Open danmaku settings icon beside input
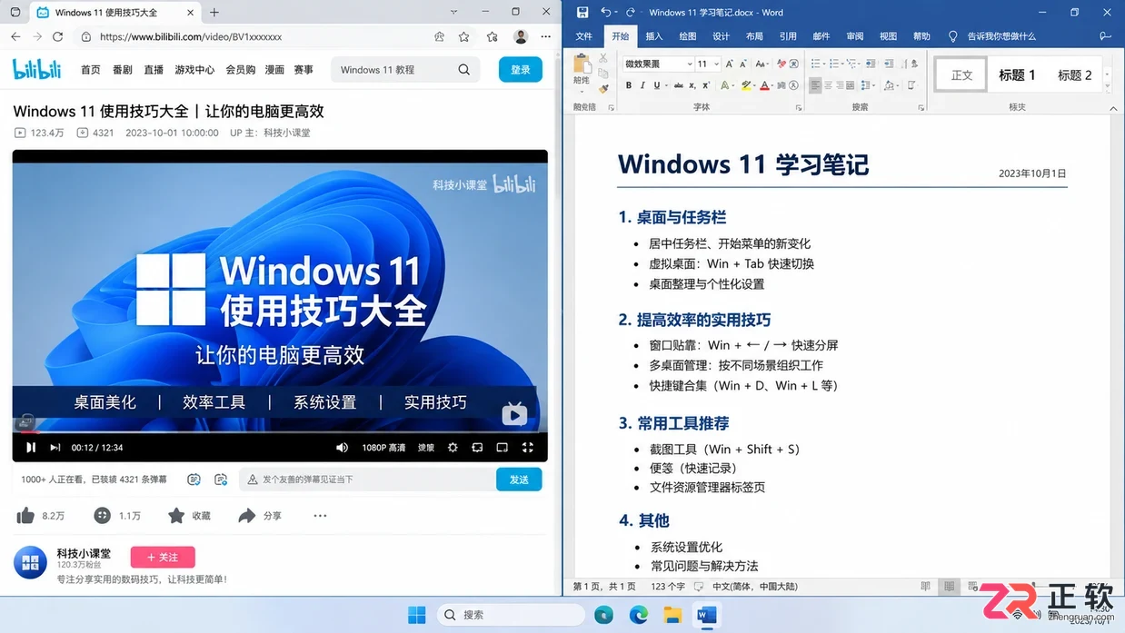This screenshot has height=633, width=1125. click(221, 480)
